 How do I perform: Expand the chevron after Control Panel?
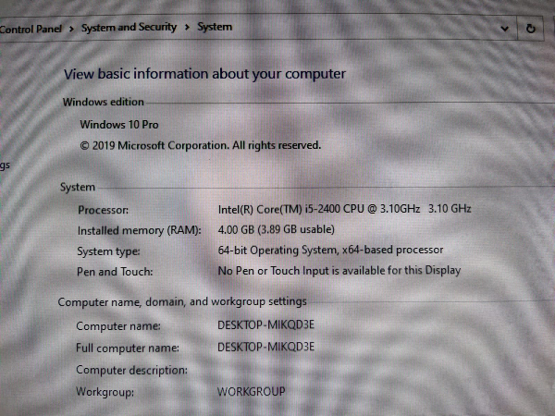pos(71,29)
